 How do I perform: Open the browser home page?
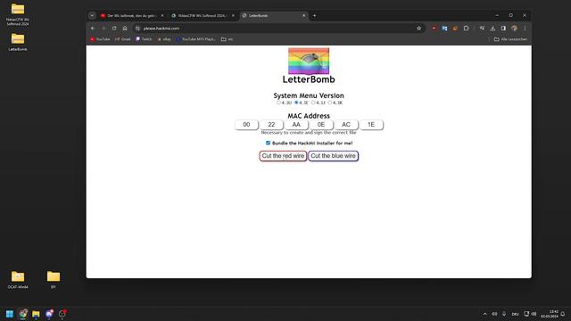tap(125, 29)
